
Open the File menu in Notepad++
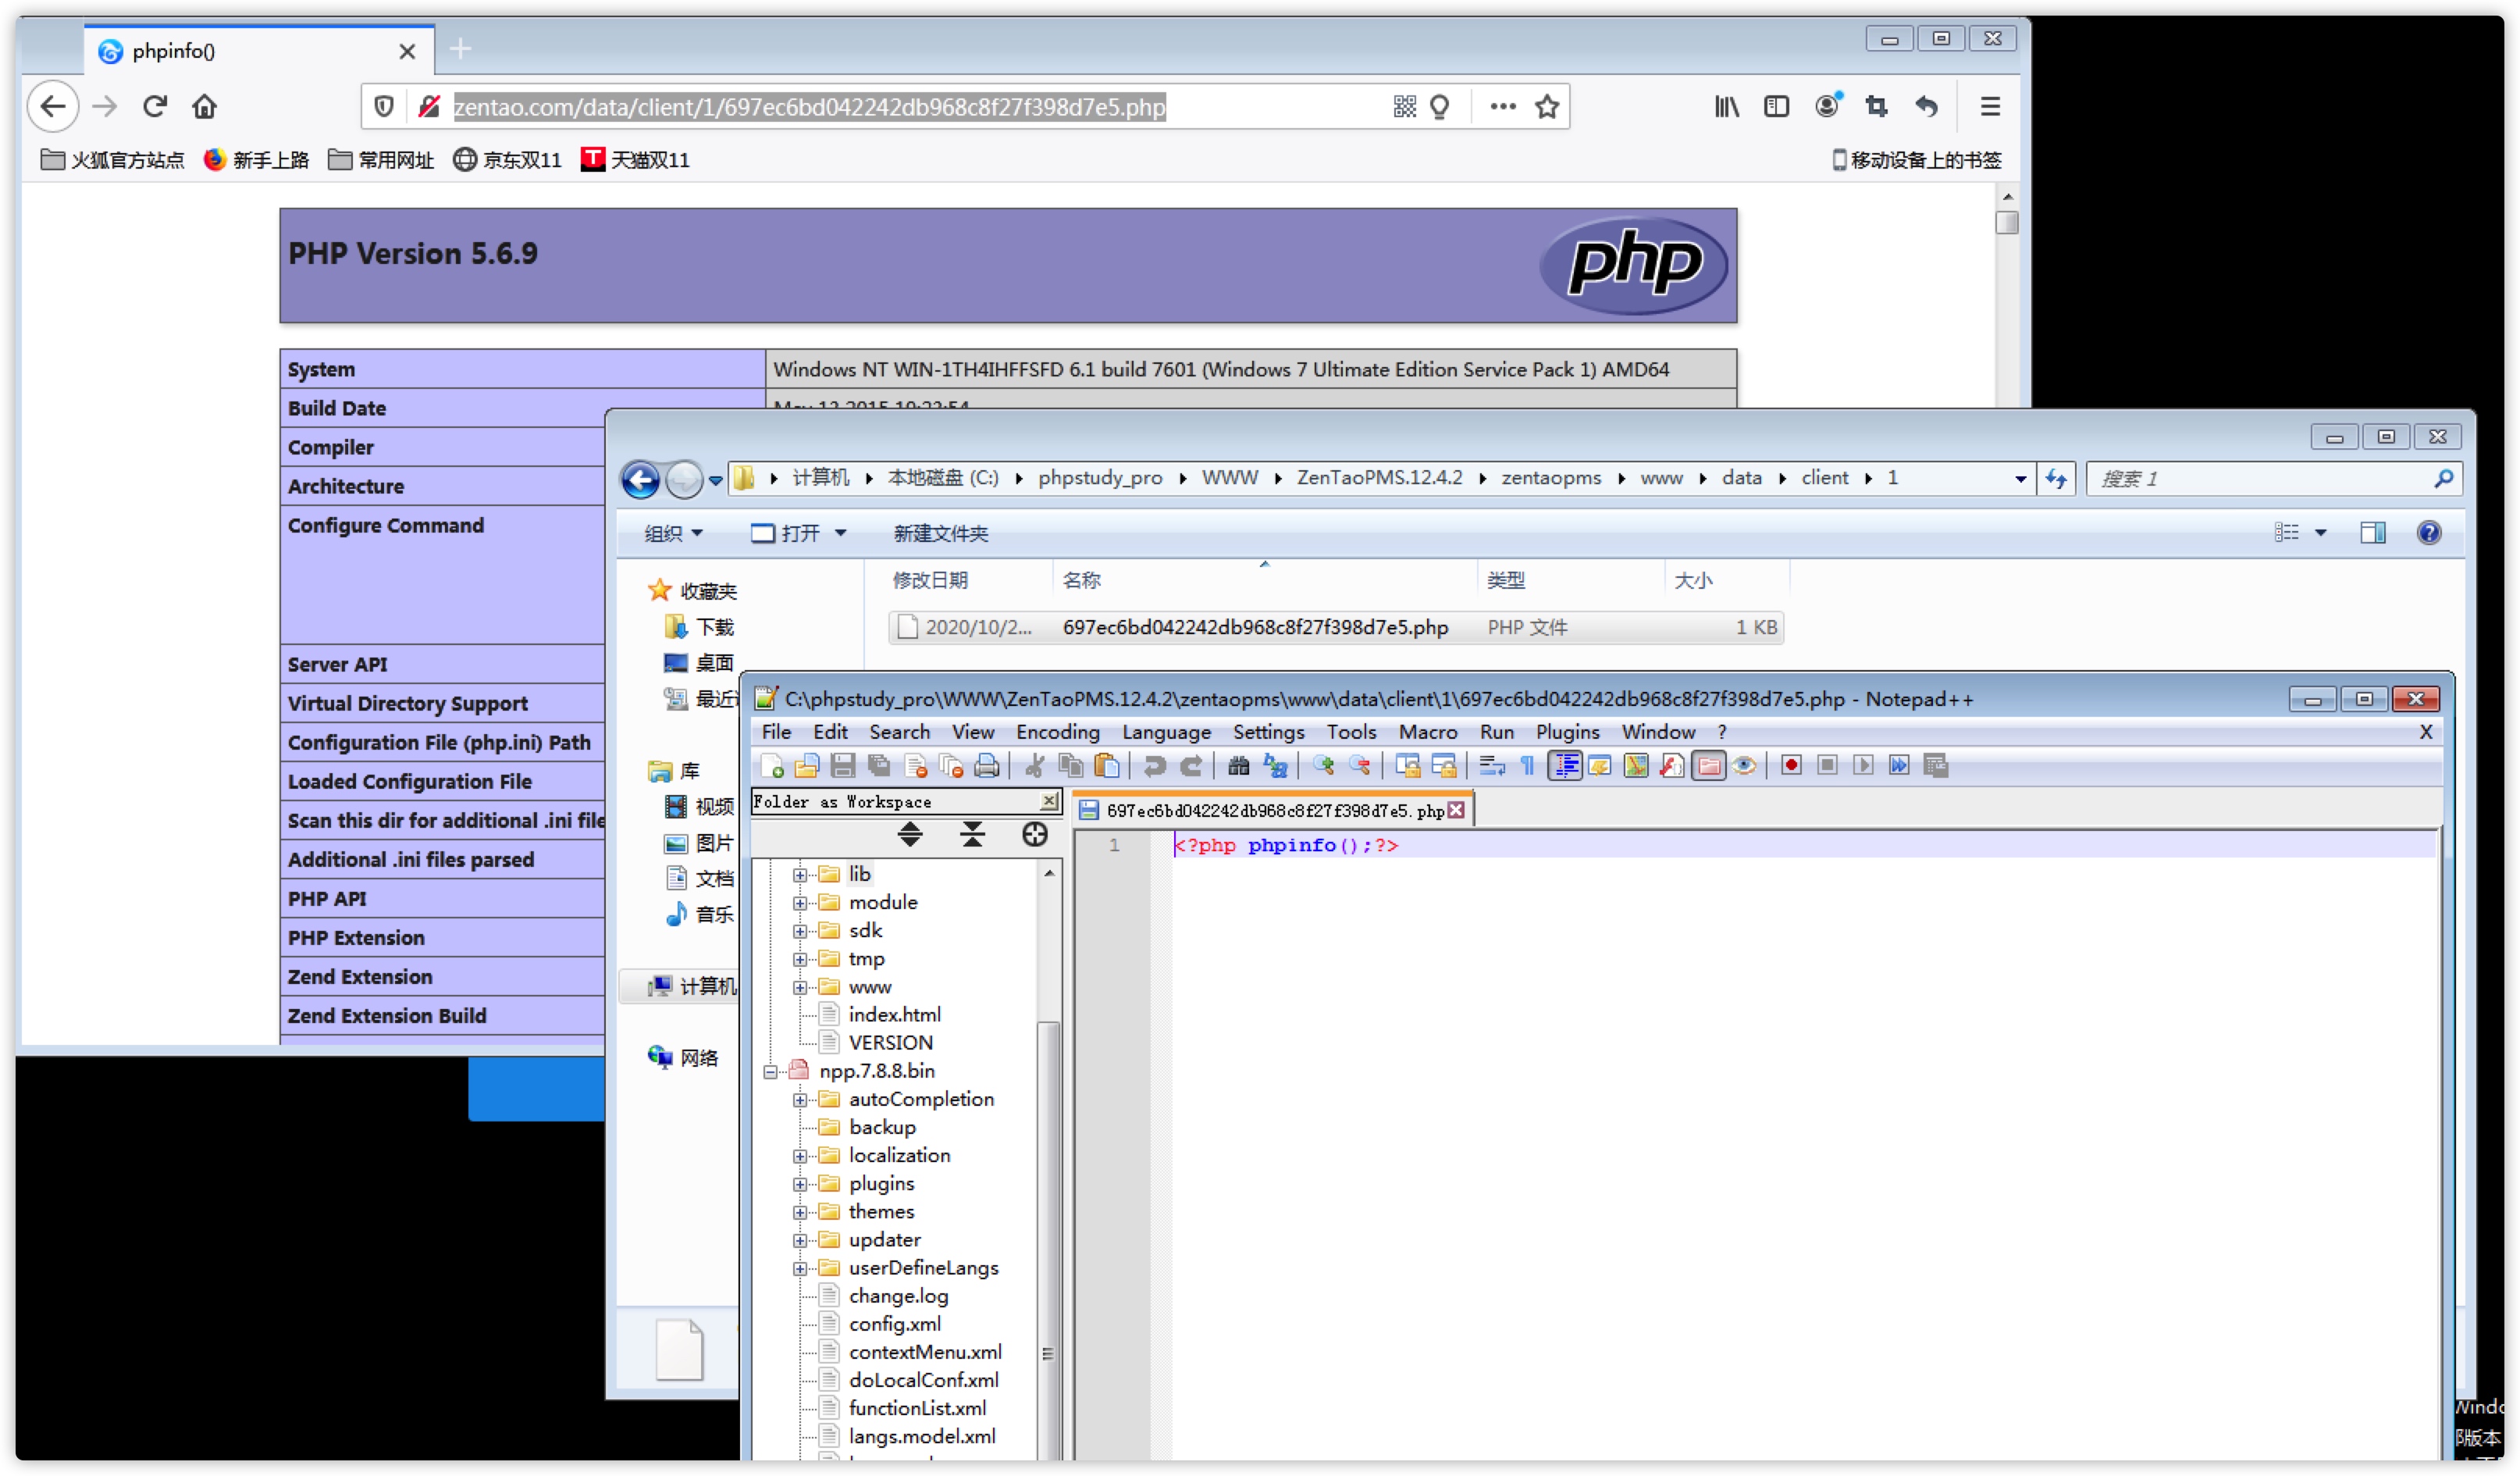[x=776, y=733]
